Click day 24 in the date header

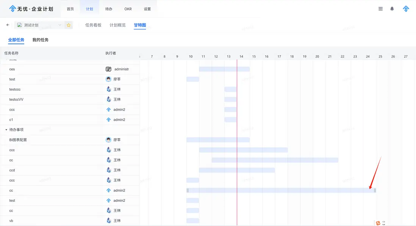pos(368,56)
